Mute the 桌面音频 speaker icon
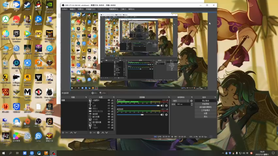The width and height of the screenshot is (278, 156). [162, 115]
